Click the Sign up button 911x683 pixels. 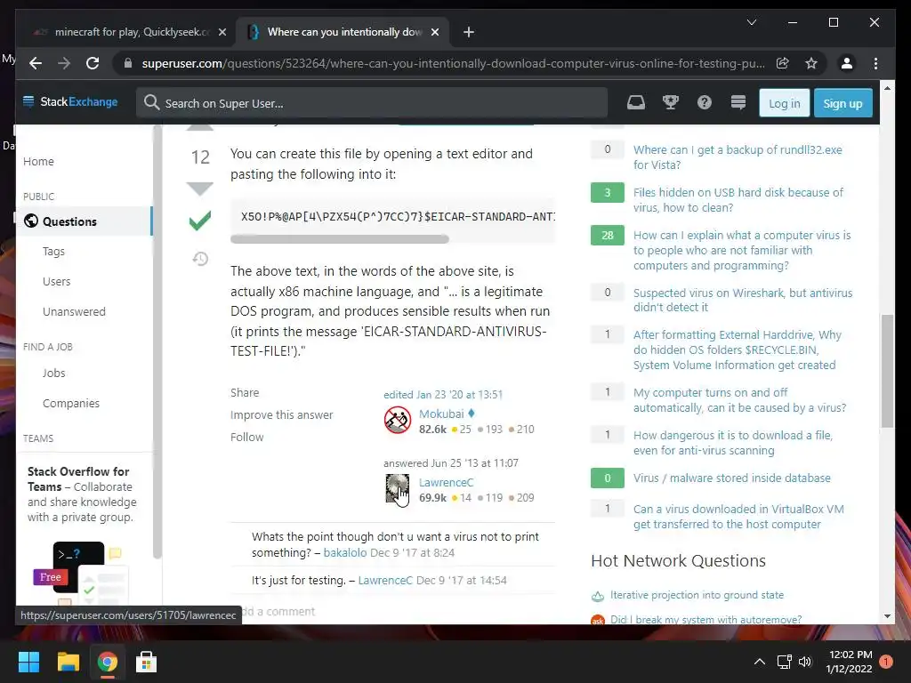point(843,103)
